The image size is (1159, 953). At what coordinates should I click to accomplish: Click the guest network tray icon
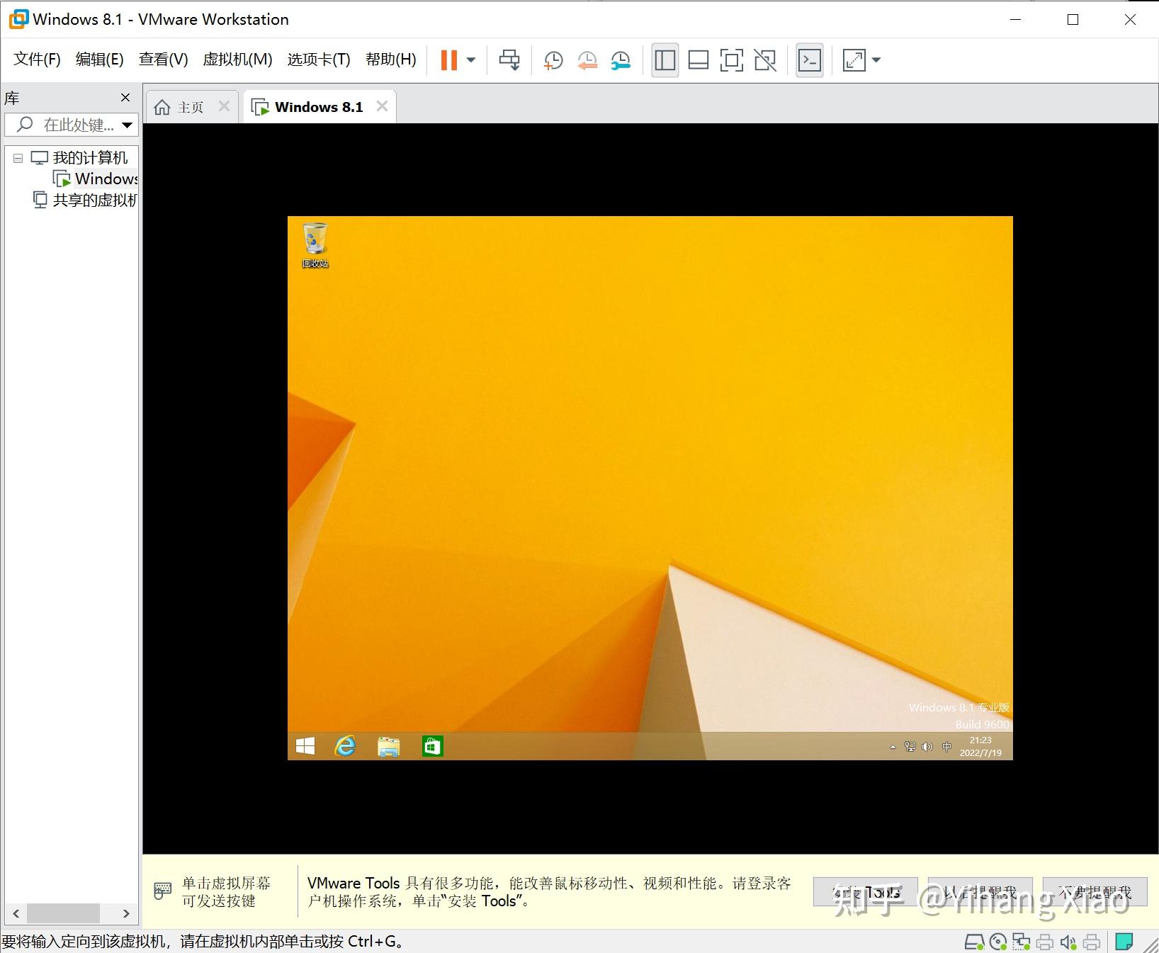point(910,747)
